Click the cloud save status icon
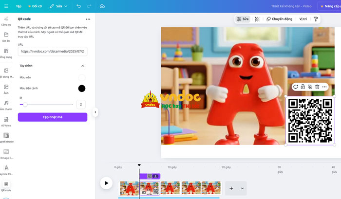The height and width of the screenshot is (199, 341). pyautogui.click(x=102, y=6)
